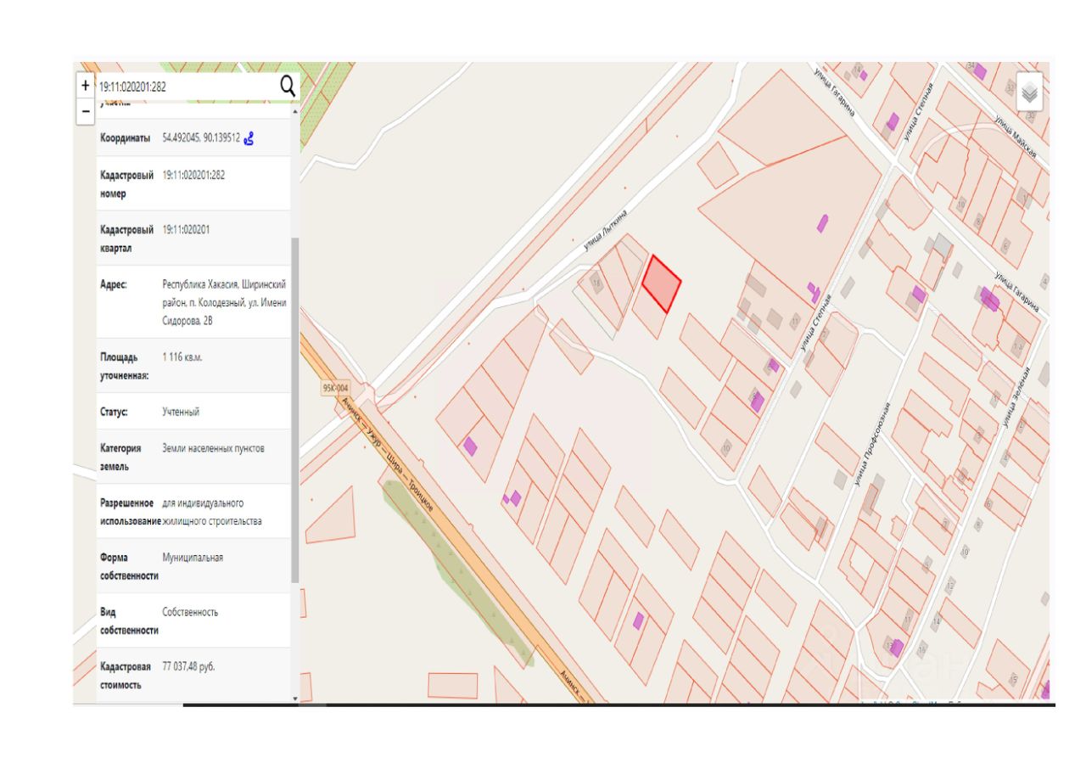
Task: Click the 'Кадастровая стоимость' label
Action: point(126,676)
